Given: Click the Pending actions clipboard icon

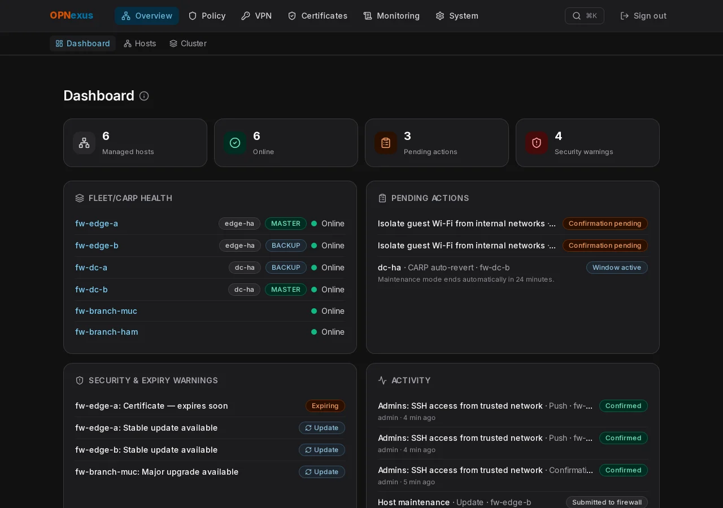Looking at the screenshot, I should pos(386,143).
